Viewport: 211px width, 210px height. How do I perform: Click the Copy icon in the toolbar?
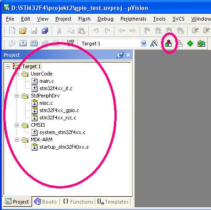pyautogui.click(x=70, y=31)
